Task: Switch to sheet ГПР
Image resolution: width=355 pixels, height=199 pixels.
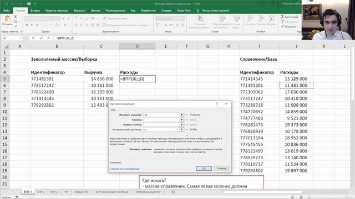Action: click(x=66, y=192)
